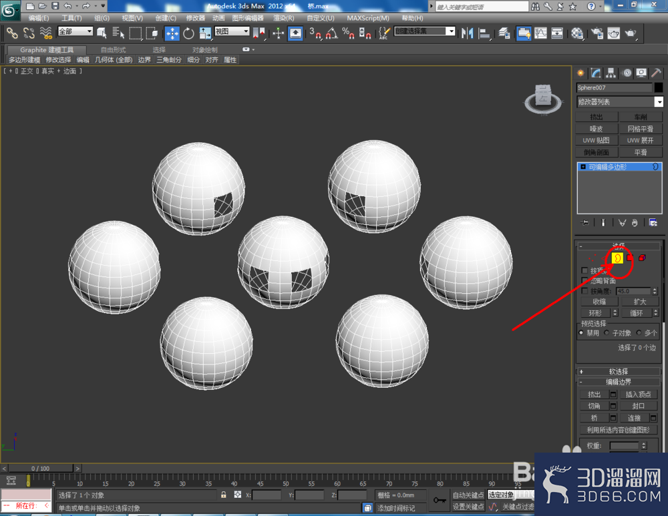Switch to the Hierarchy command panel icon
Viewport: 668px width, 516px height.
click(611, 73)
